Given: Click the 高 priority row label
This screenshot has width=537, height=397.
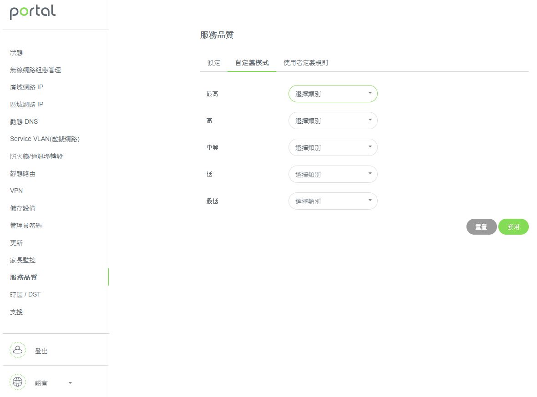Looking at the screenshot, I should (209, 121).
